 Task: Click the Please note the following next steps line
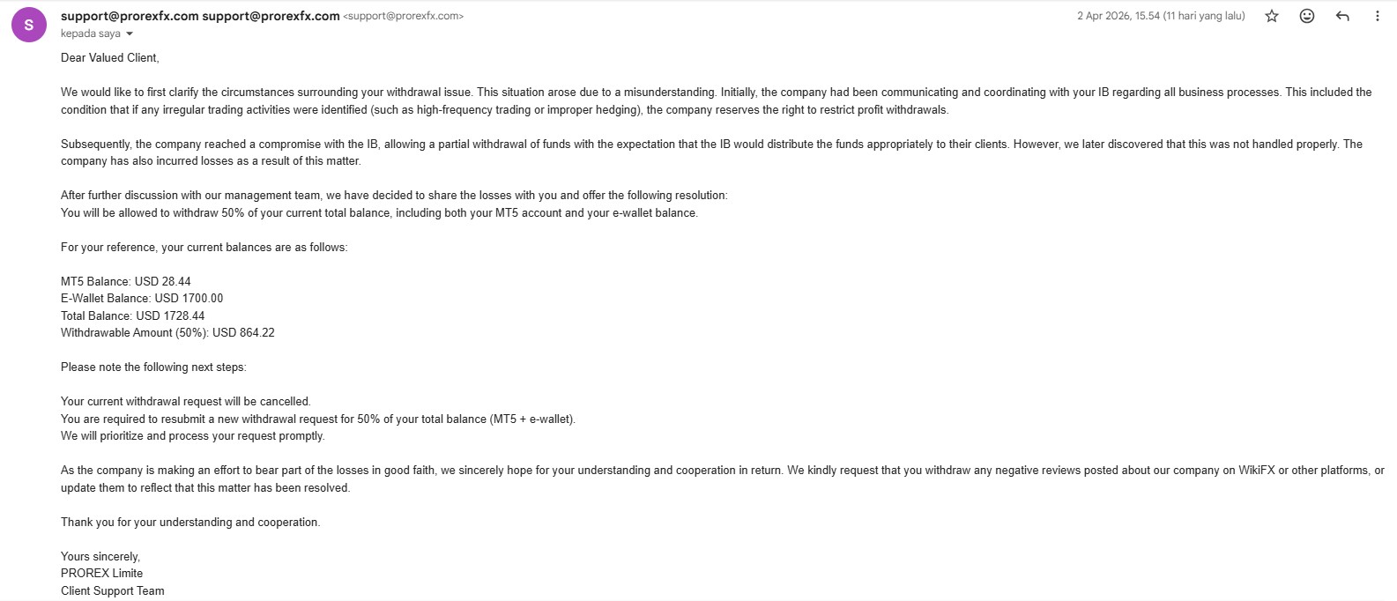click(x=153, y=367)
